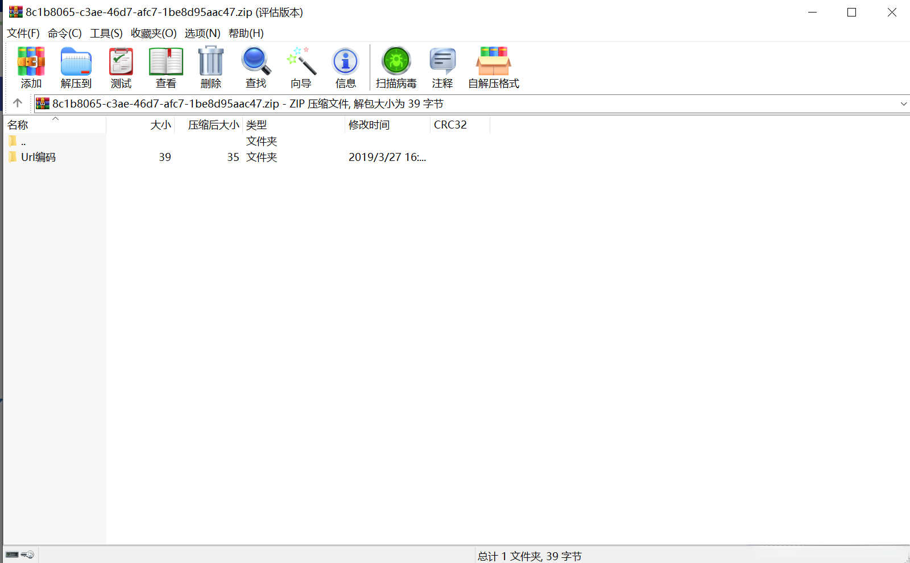Sort by the Type (类型) column header
Image resolution: width=910 pixels, height=563 pixels.
(294, 125)
